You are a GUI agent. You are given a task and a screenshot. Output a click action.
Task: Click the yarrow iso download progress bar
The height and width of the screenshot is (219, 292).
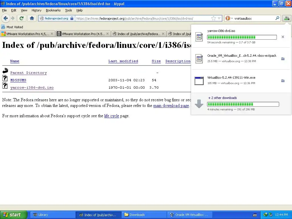242,37
